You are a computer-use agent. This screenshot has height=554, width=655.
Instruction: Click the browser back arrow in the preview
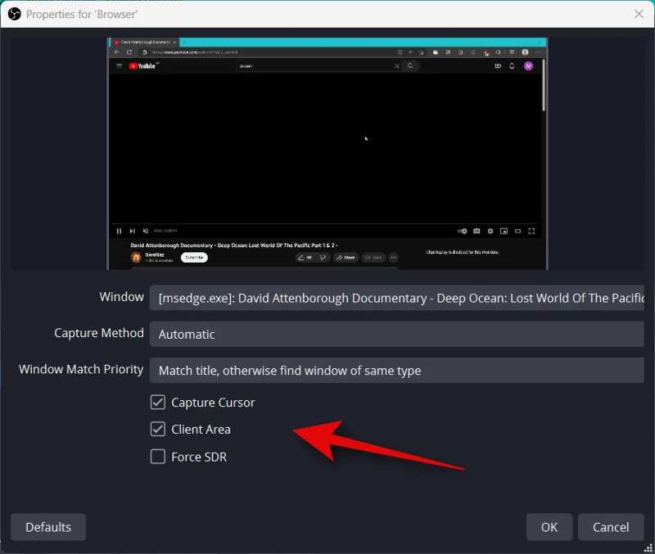point(117,52)
